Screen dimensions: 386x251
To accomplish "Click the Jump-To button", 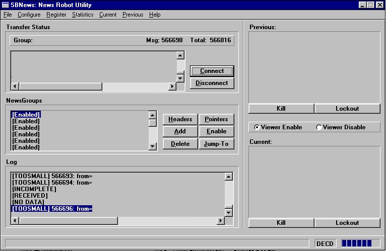I will click(216, 144).
